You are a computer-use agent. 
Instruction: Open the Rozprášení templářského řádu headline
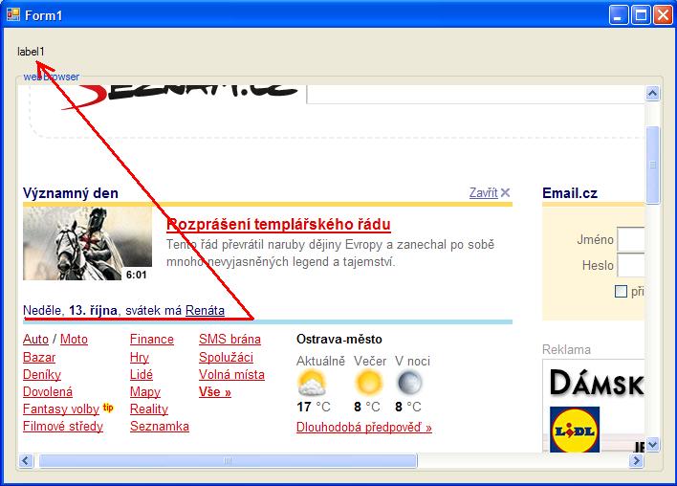click(278, 224)
